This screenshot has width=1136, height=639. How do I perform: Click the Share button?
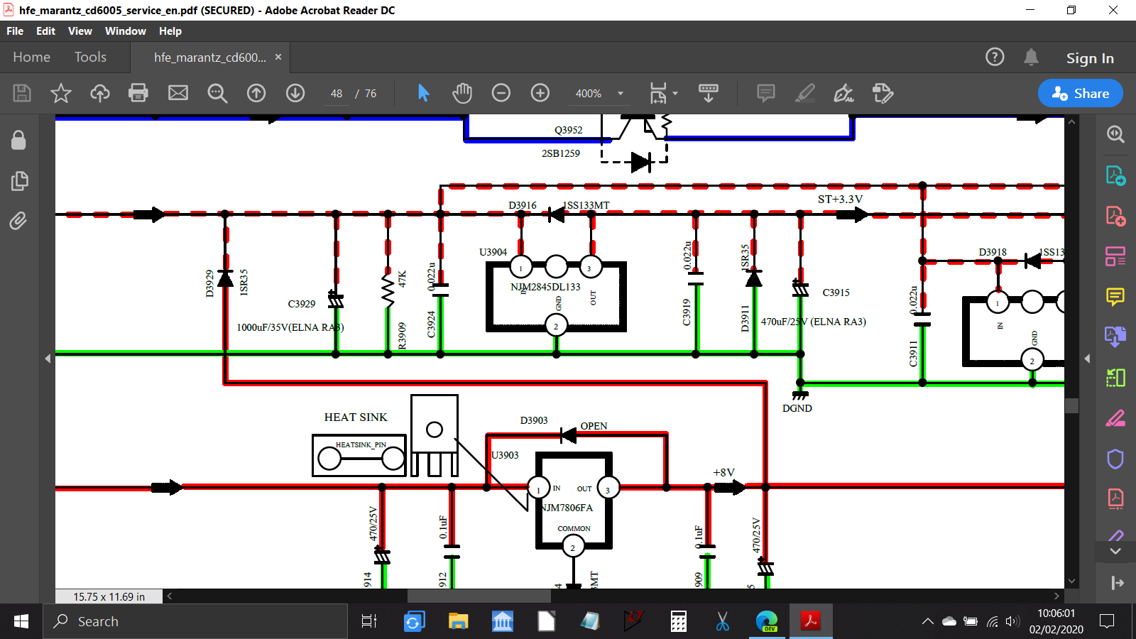(1081, 93)
